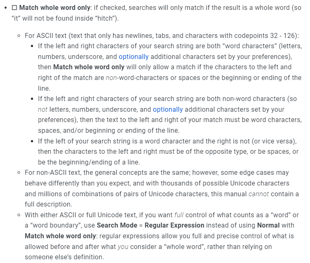
Task: Click the top-level bullet dot beside the checkbox
Action: [x=6, y=8]
